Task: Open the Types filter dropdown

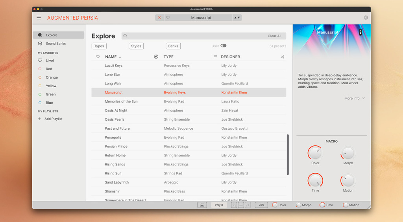Action: (x=99, y=46)
